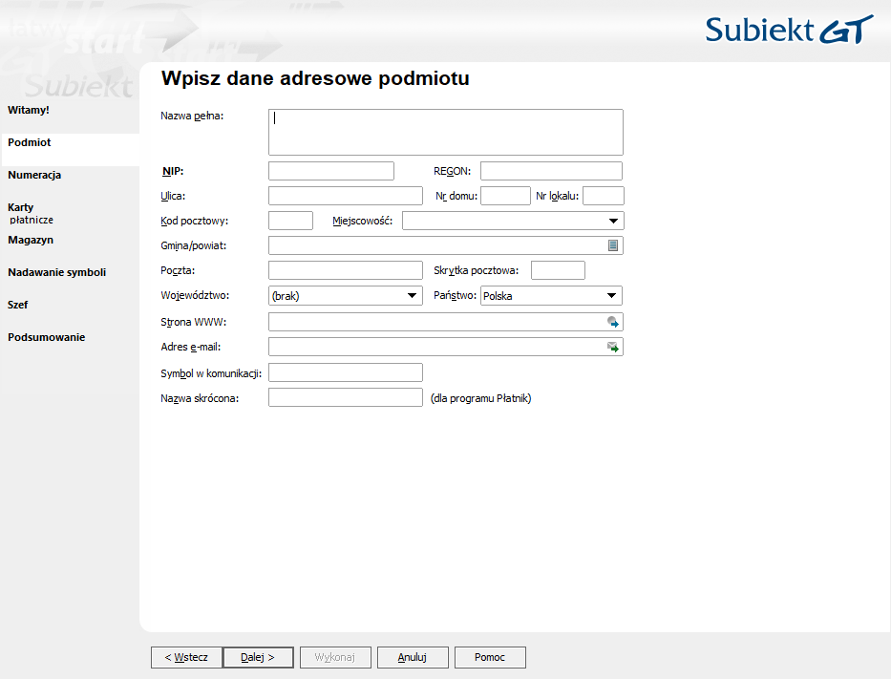891x679 pixels.
Task: Switch to Karty płatnicze step
Action: click(31, 213)
